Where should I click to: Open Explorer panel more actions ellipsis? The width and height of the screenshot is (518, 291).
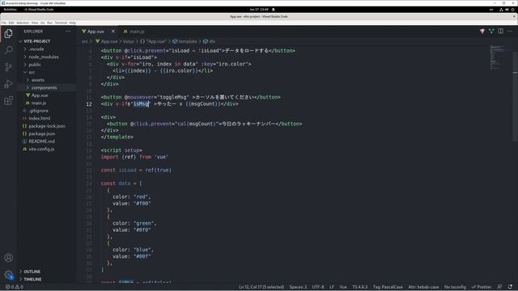click(x=68, y=32)
